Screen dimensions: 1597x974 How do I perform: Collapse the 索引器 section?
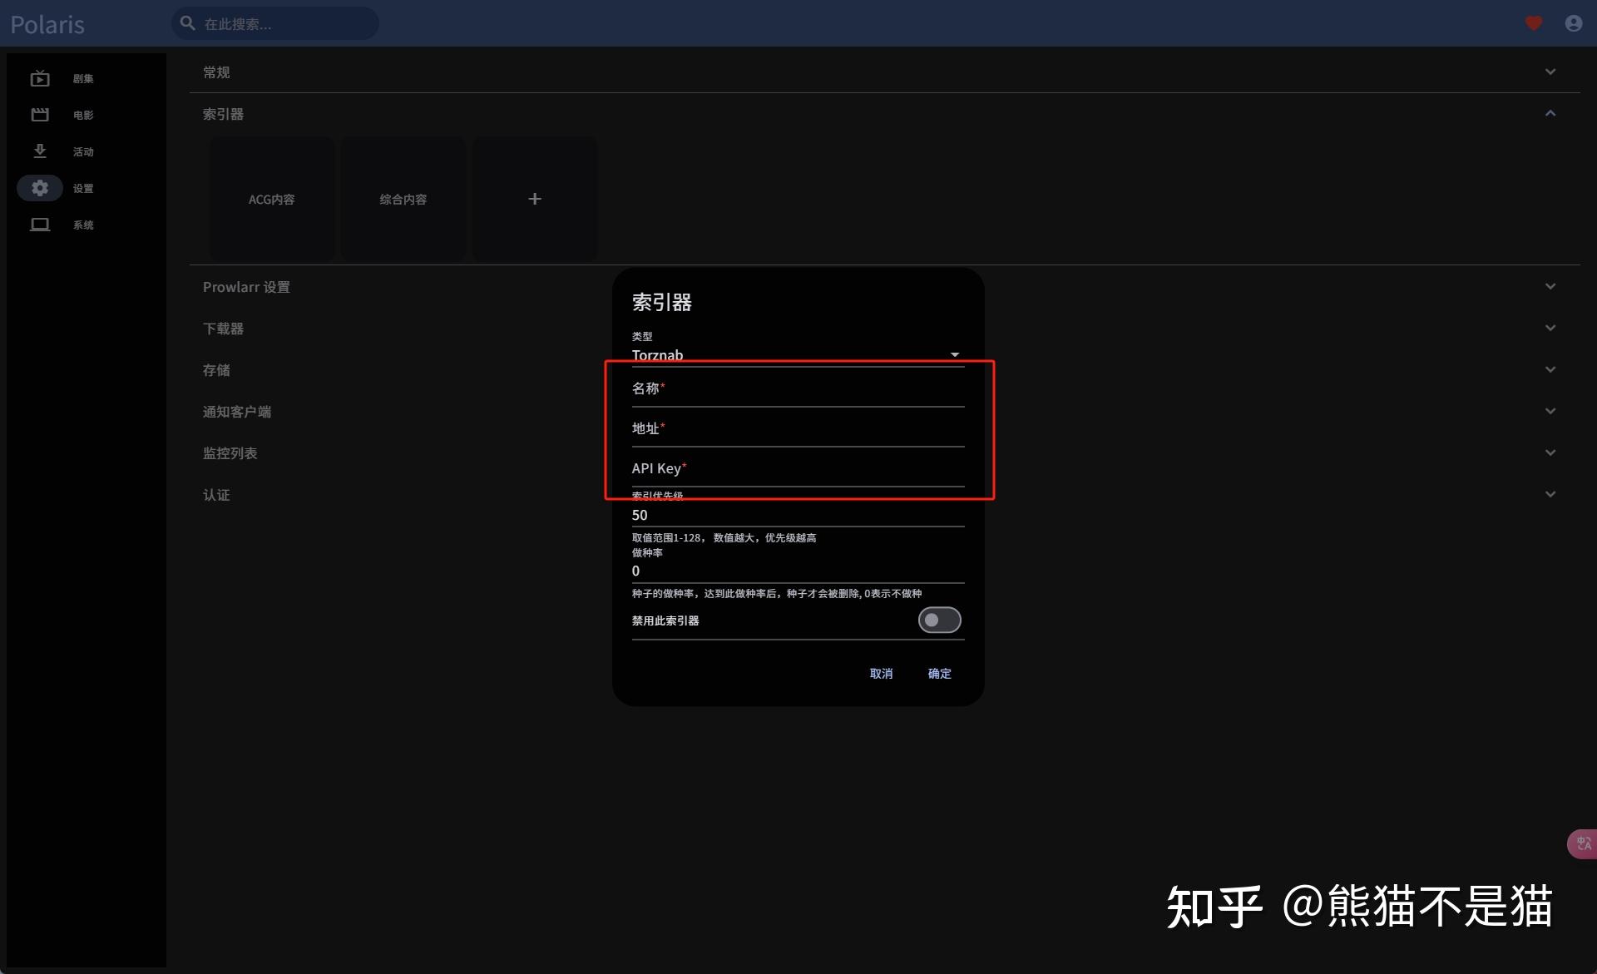[1550, 113]
